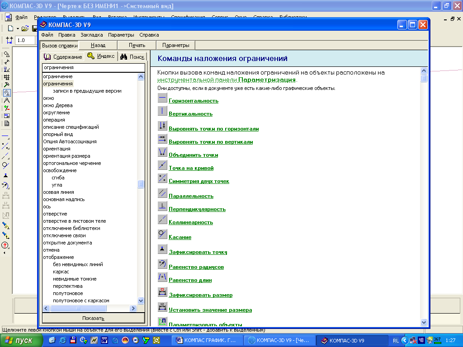463x347 pixels.
Task: Click New document icon in main KOMPAS toolbar
Action: click(11, 28)
